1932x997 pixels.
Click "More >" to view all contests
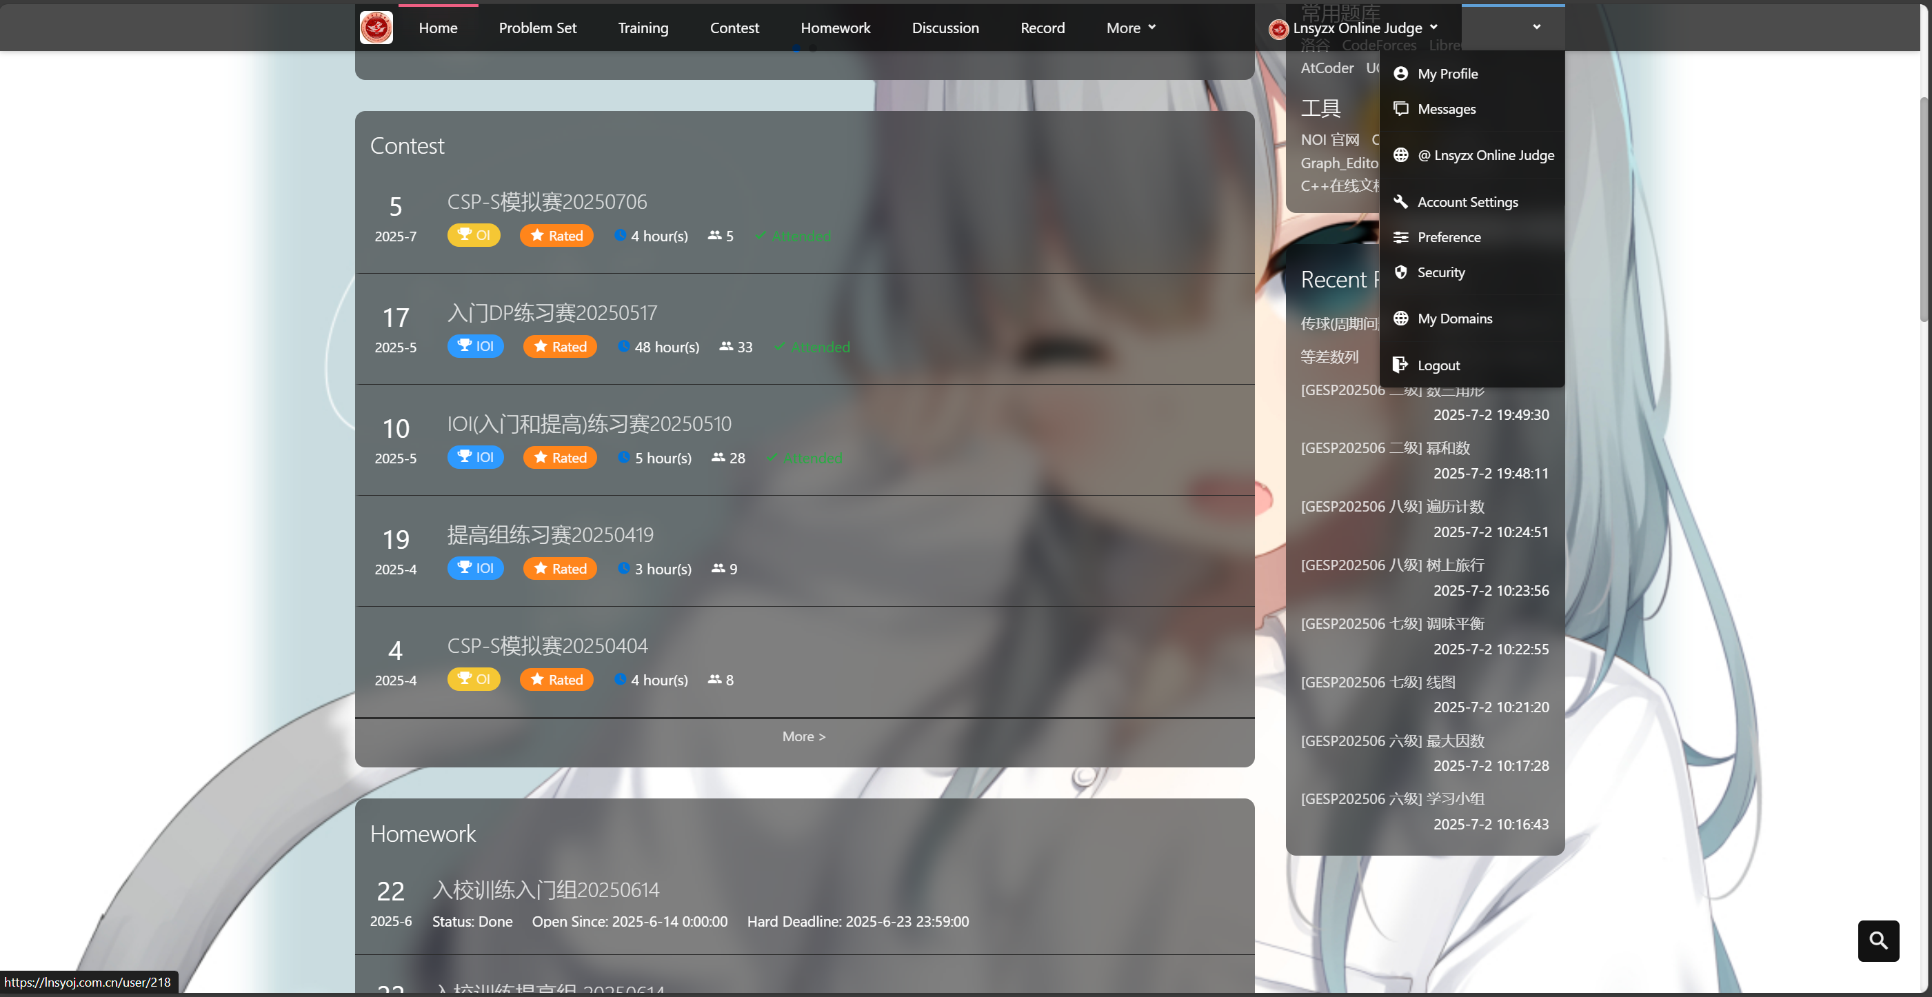click(803, 736)
